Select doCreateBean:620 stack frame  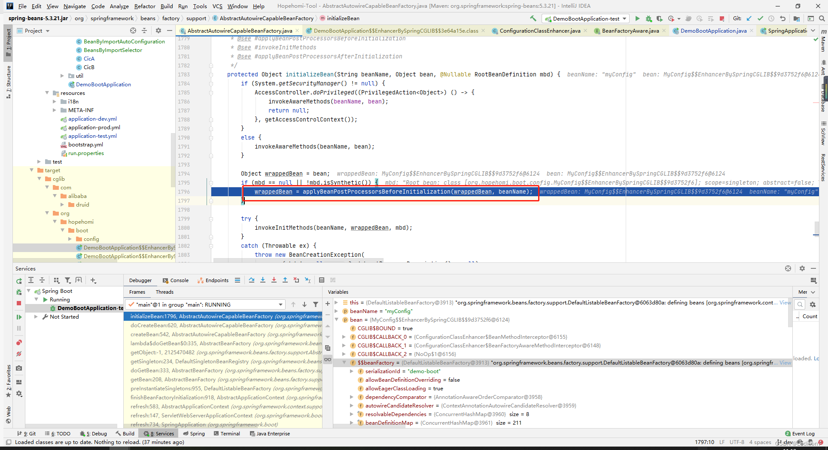coord(222,325)
